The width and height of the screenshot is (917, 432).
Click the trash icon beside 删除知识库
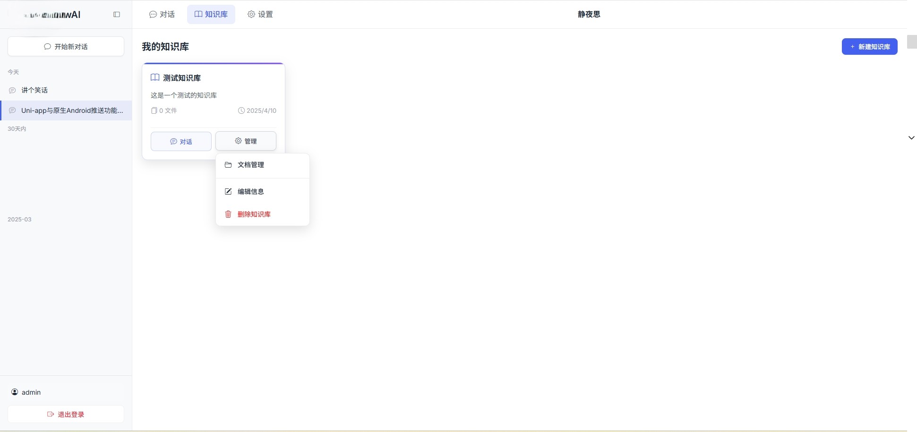228,214
